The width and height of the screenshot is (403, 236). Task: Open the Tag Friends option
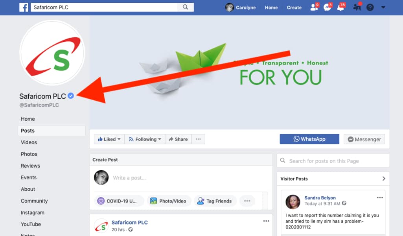point(215,201)
